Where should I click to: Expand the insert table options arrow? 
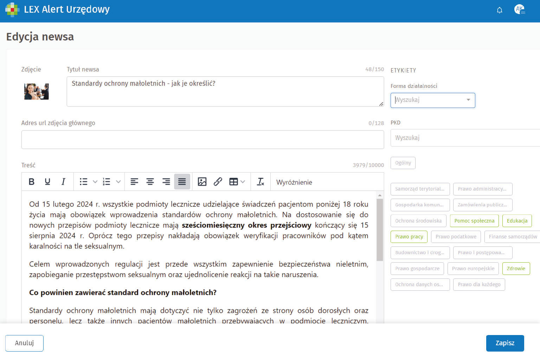(x=243, y=182)
